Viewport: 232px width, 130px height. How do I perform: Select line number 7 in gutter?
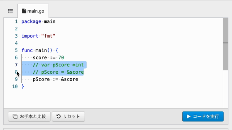click(16, 65)
